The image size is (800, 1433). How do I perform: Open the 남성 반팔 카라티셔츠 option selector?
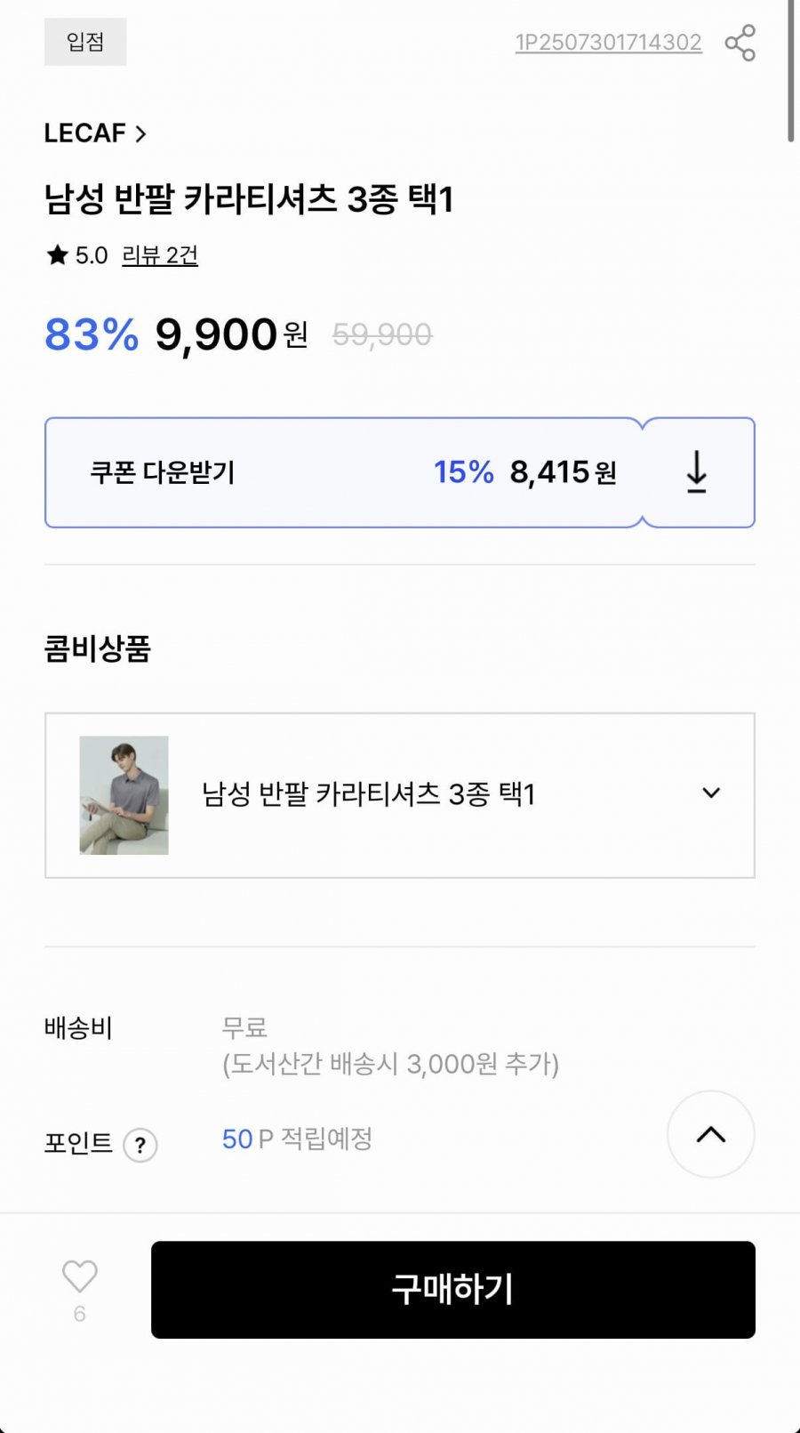(368, 794)
